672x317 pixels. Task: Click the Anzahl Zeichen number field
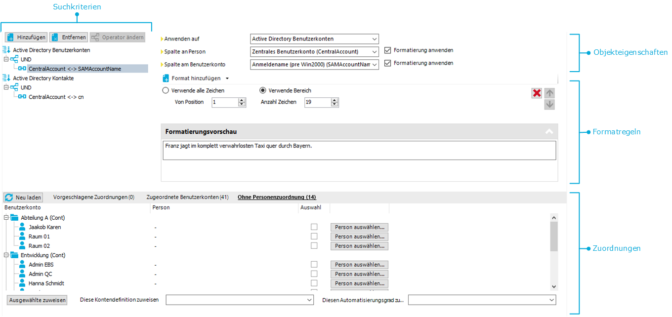[318, 102]
